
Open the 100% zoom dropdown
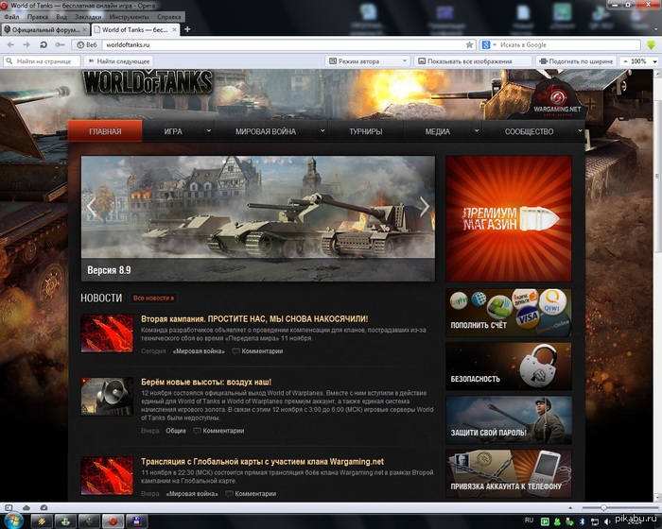coord(654,61)
